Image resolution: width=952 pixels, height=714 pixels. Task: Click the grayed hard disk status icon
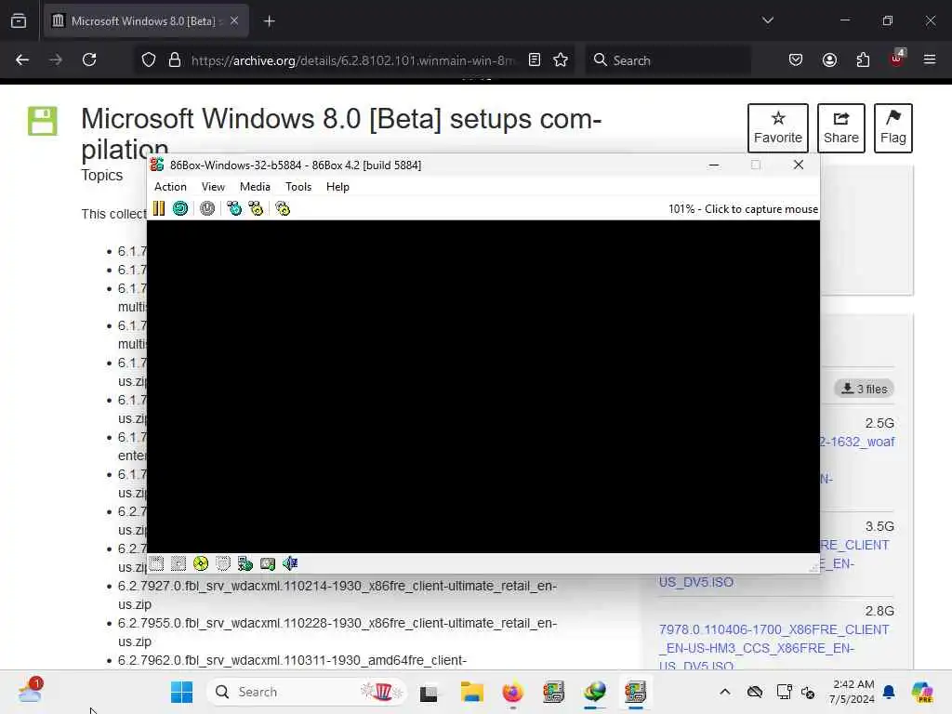[223, 563]
